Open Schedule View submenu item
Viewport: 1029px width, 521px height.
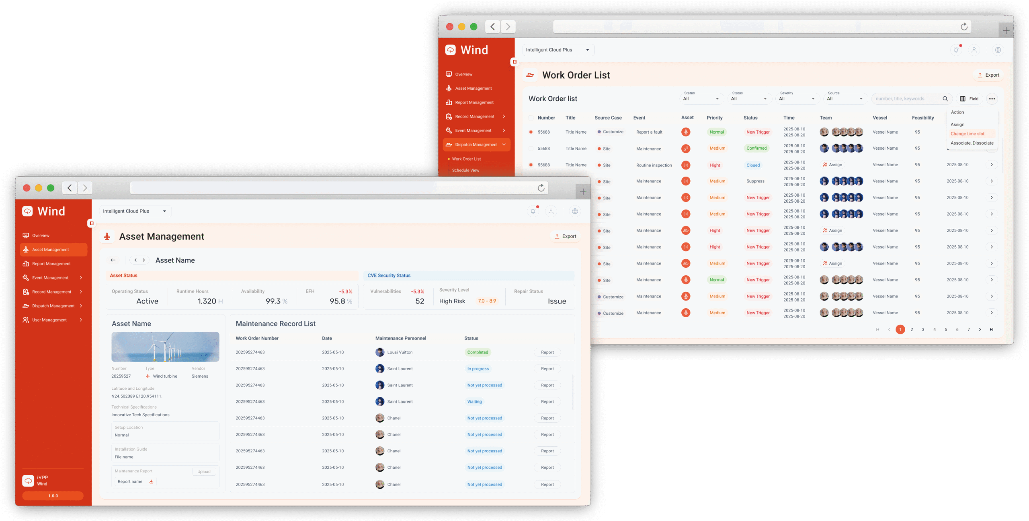pyautogui.click(x=465, y=170)
